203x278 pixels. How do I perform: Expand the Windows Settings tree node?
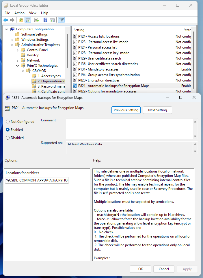[12, 40]
